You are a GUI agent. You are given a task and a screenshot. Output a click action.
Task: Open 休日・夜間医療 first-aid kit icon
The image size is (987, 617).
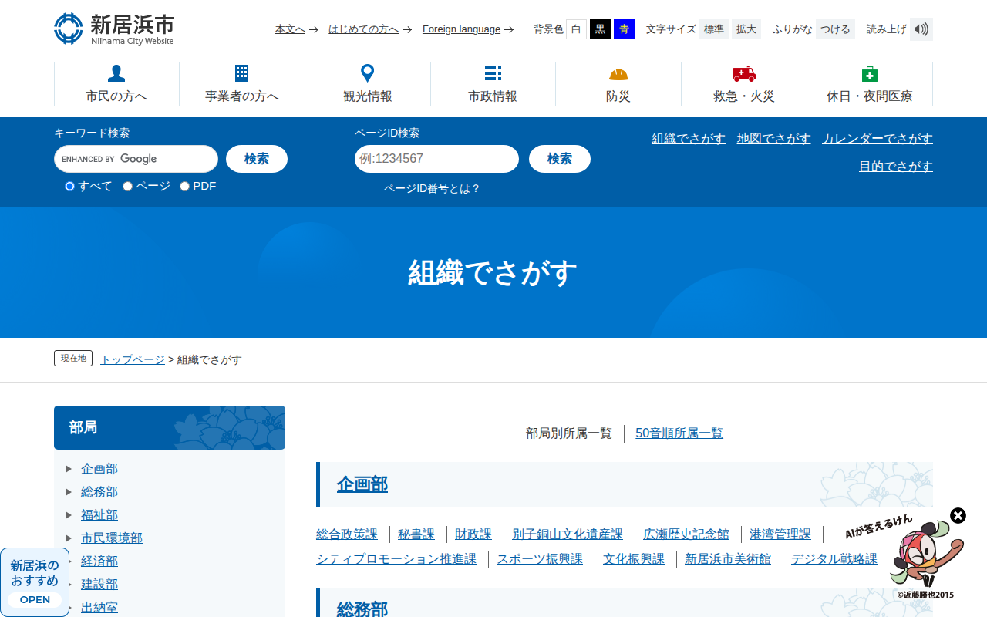[870, 72]
